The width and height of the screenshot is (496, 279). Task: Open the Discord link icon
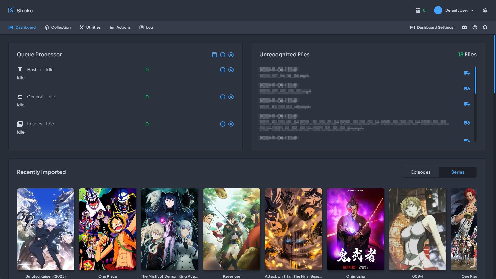pyautogui.click(x=464, y=27)
